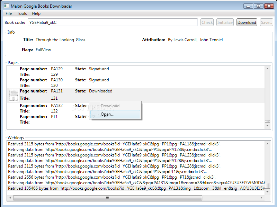277x207 pixels.
Task: Select the PA132 page entry
Action: (136, 108)
